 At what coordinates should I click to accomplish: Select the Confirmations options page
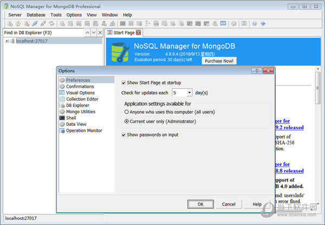click(x=80, y=86)
